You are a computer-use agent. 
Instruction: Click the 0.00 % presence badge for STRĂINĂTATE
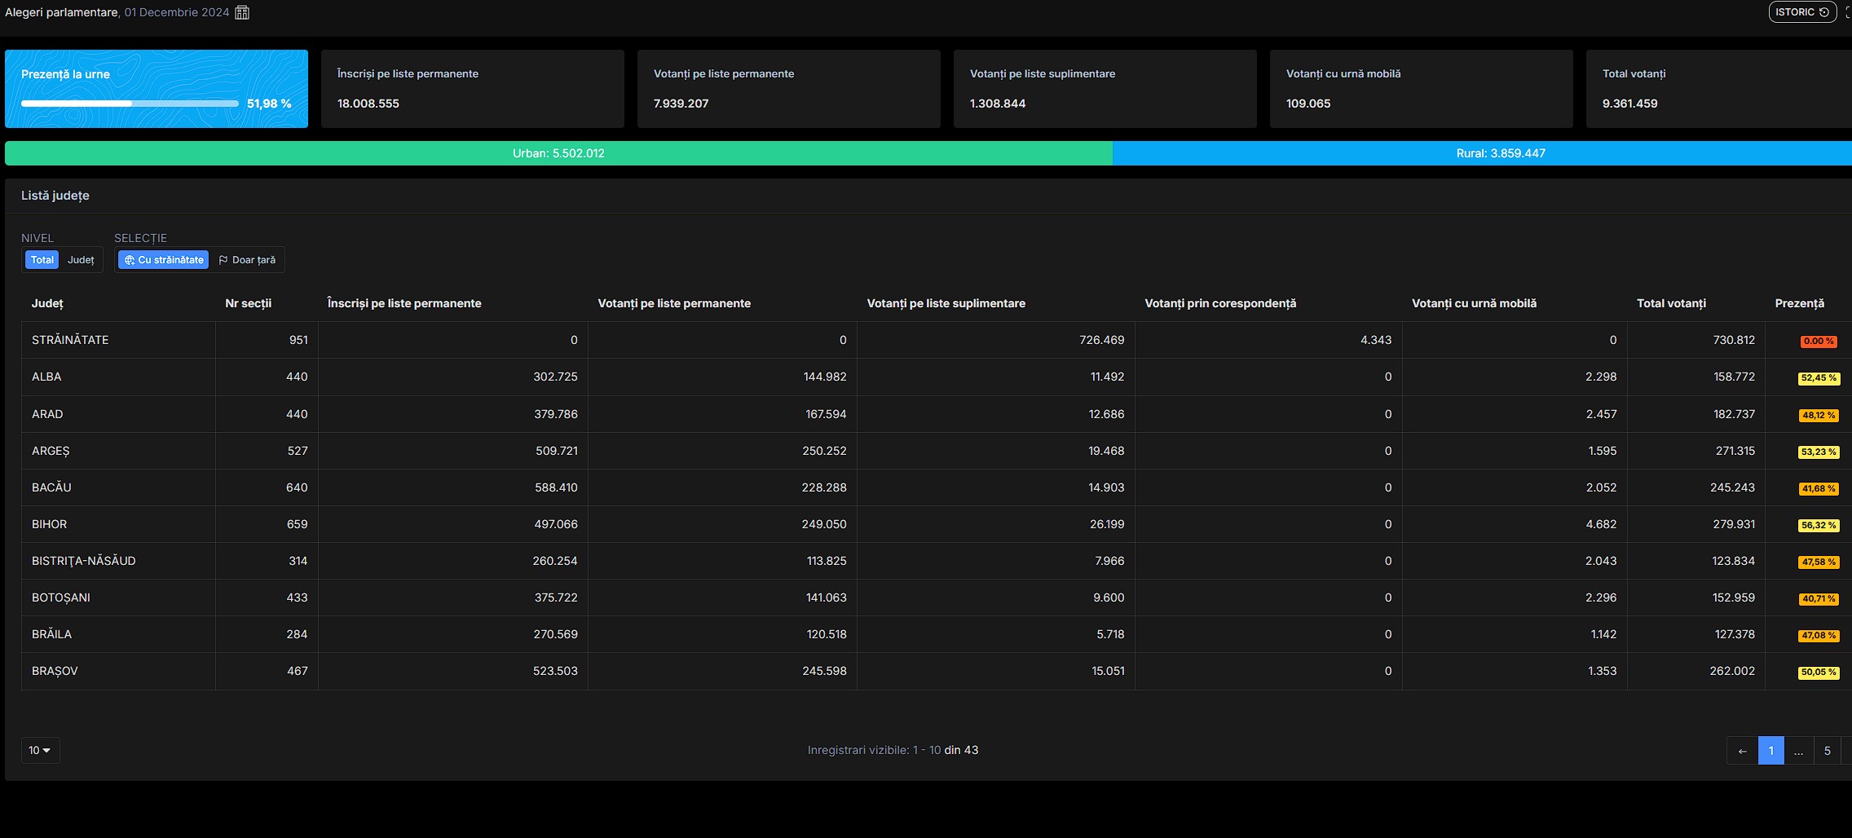point(1819,342)
